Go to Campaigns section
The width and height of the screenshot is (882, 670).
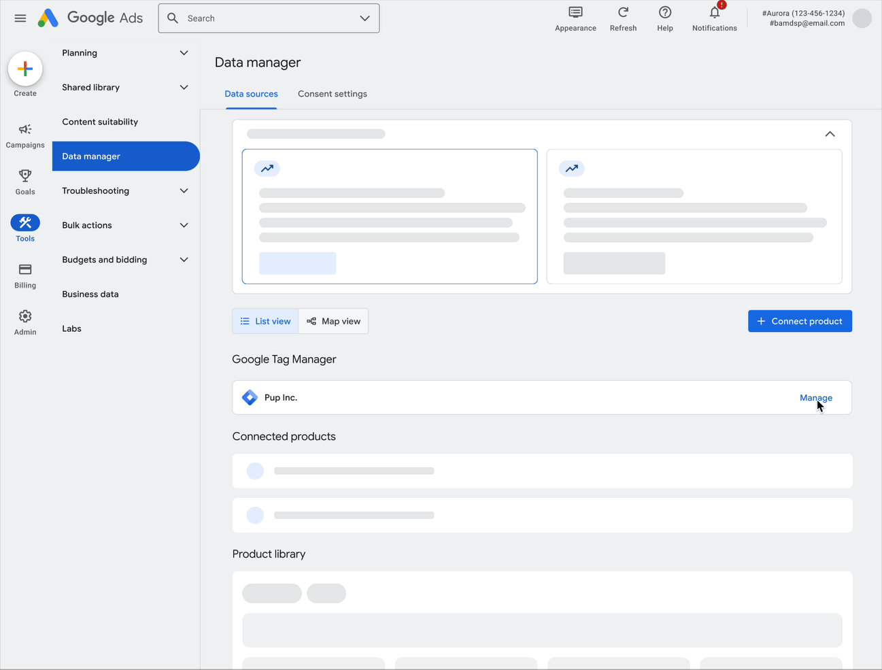click(25, 135)
